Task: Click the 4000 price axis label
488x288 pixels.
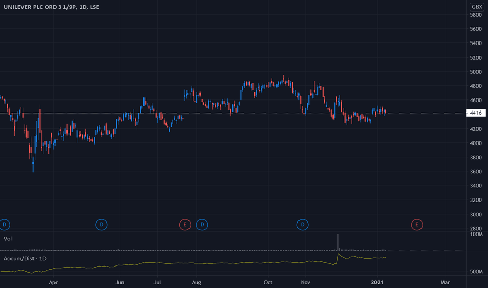Action: point(476,143)
